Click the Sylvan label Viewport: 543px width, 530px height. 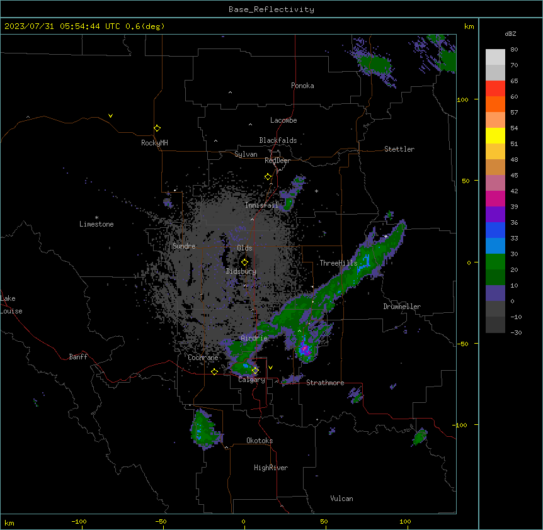[x=246, y=154]
